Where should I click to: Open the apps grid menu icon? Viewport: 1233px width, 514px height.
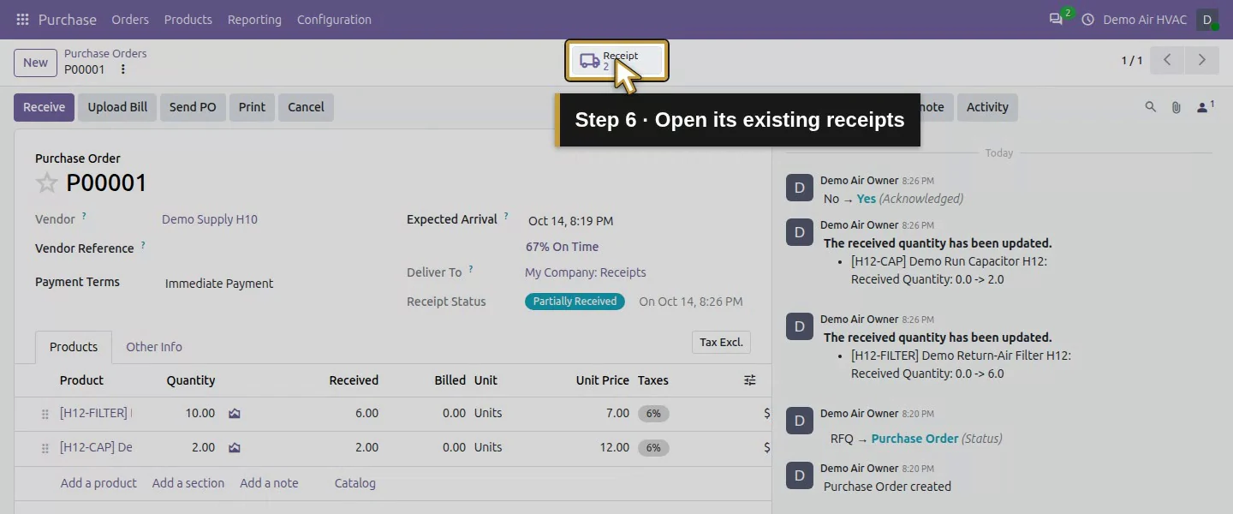(x=22, y=19)
